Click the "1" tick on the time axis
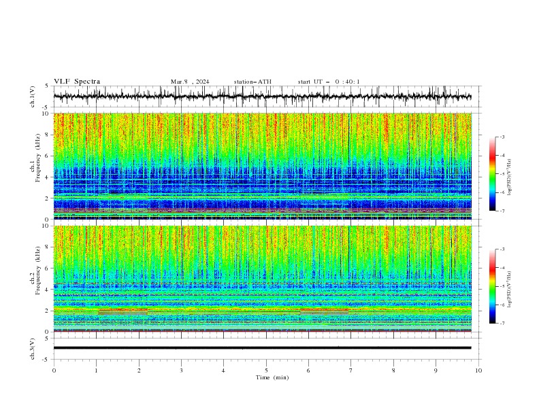The height and width of the screenshot is (416, 539). [x=96, y=370]
